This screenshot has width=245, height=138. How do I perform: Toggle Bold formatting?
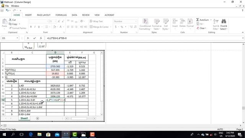[31, 27]
